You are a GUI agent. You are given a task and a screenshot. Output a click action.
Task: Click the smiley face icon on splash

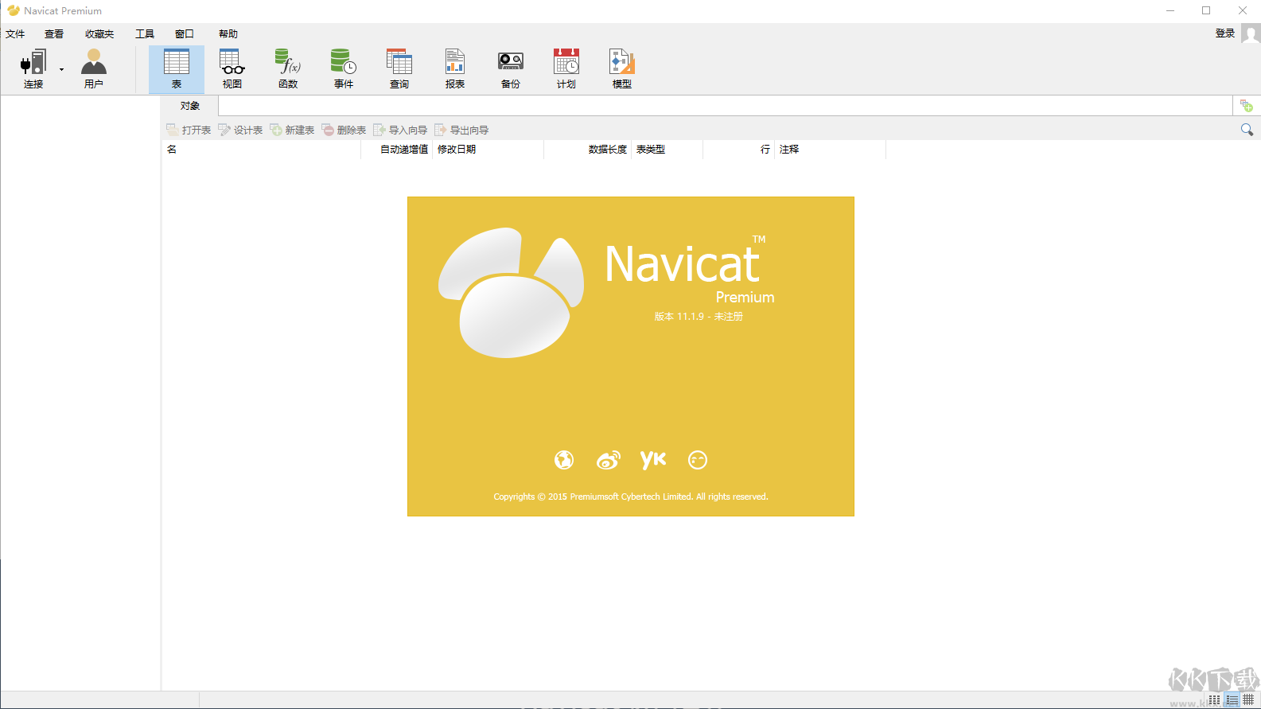coord(698,460)
